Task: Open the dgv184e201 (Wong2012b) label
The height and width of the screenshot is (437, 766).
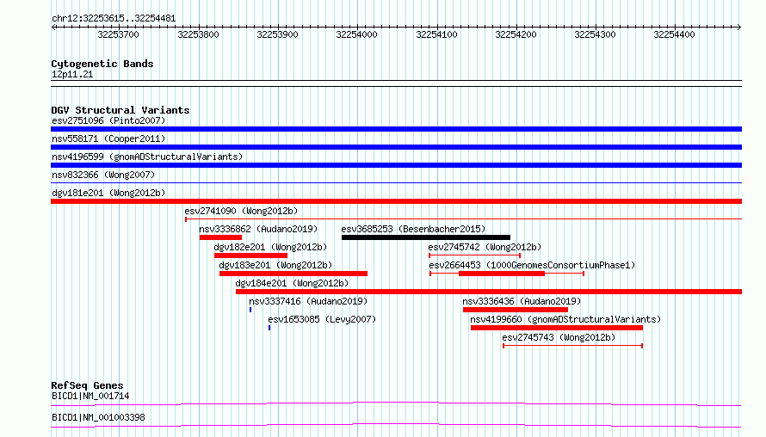Action: pos(292,283)
